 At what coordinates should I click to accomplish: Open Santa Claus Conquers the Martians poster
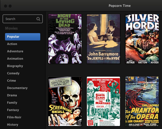click(x=104, y=101)
